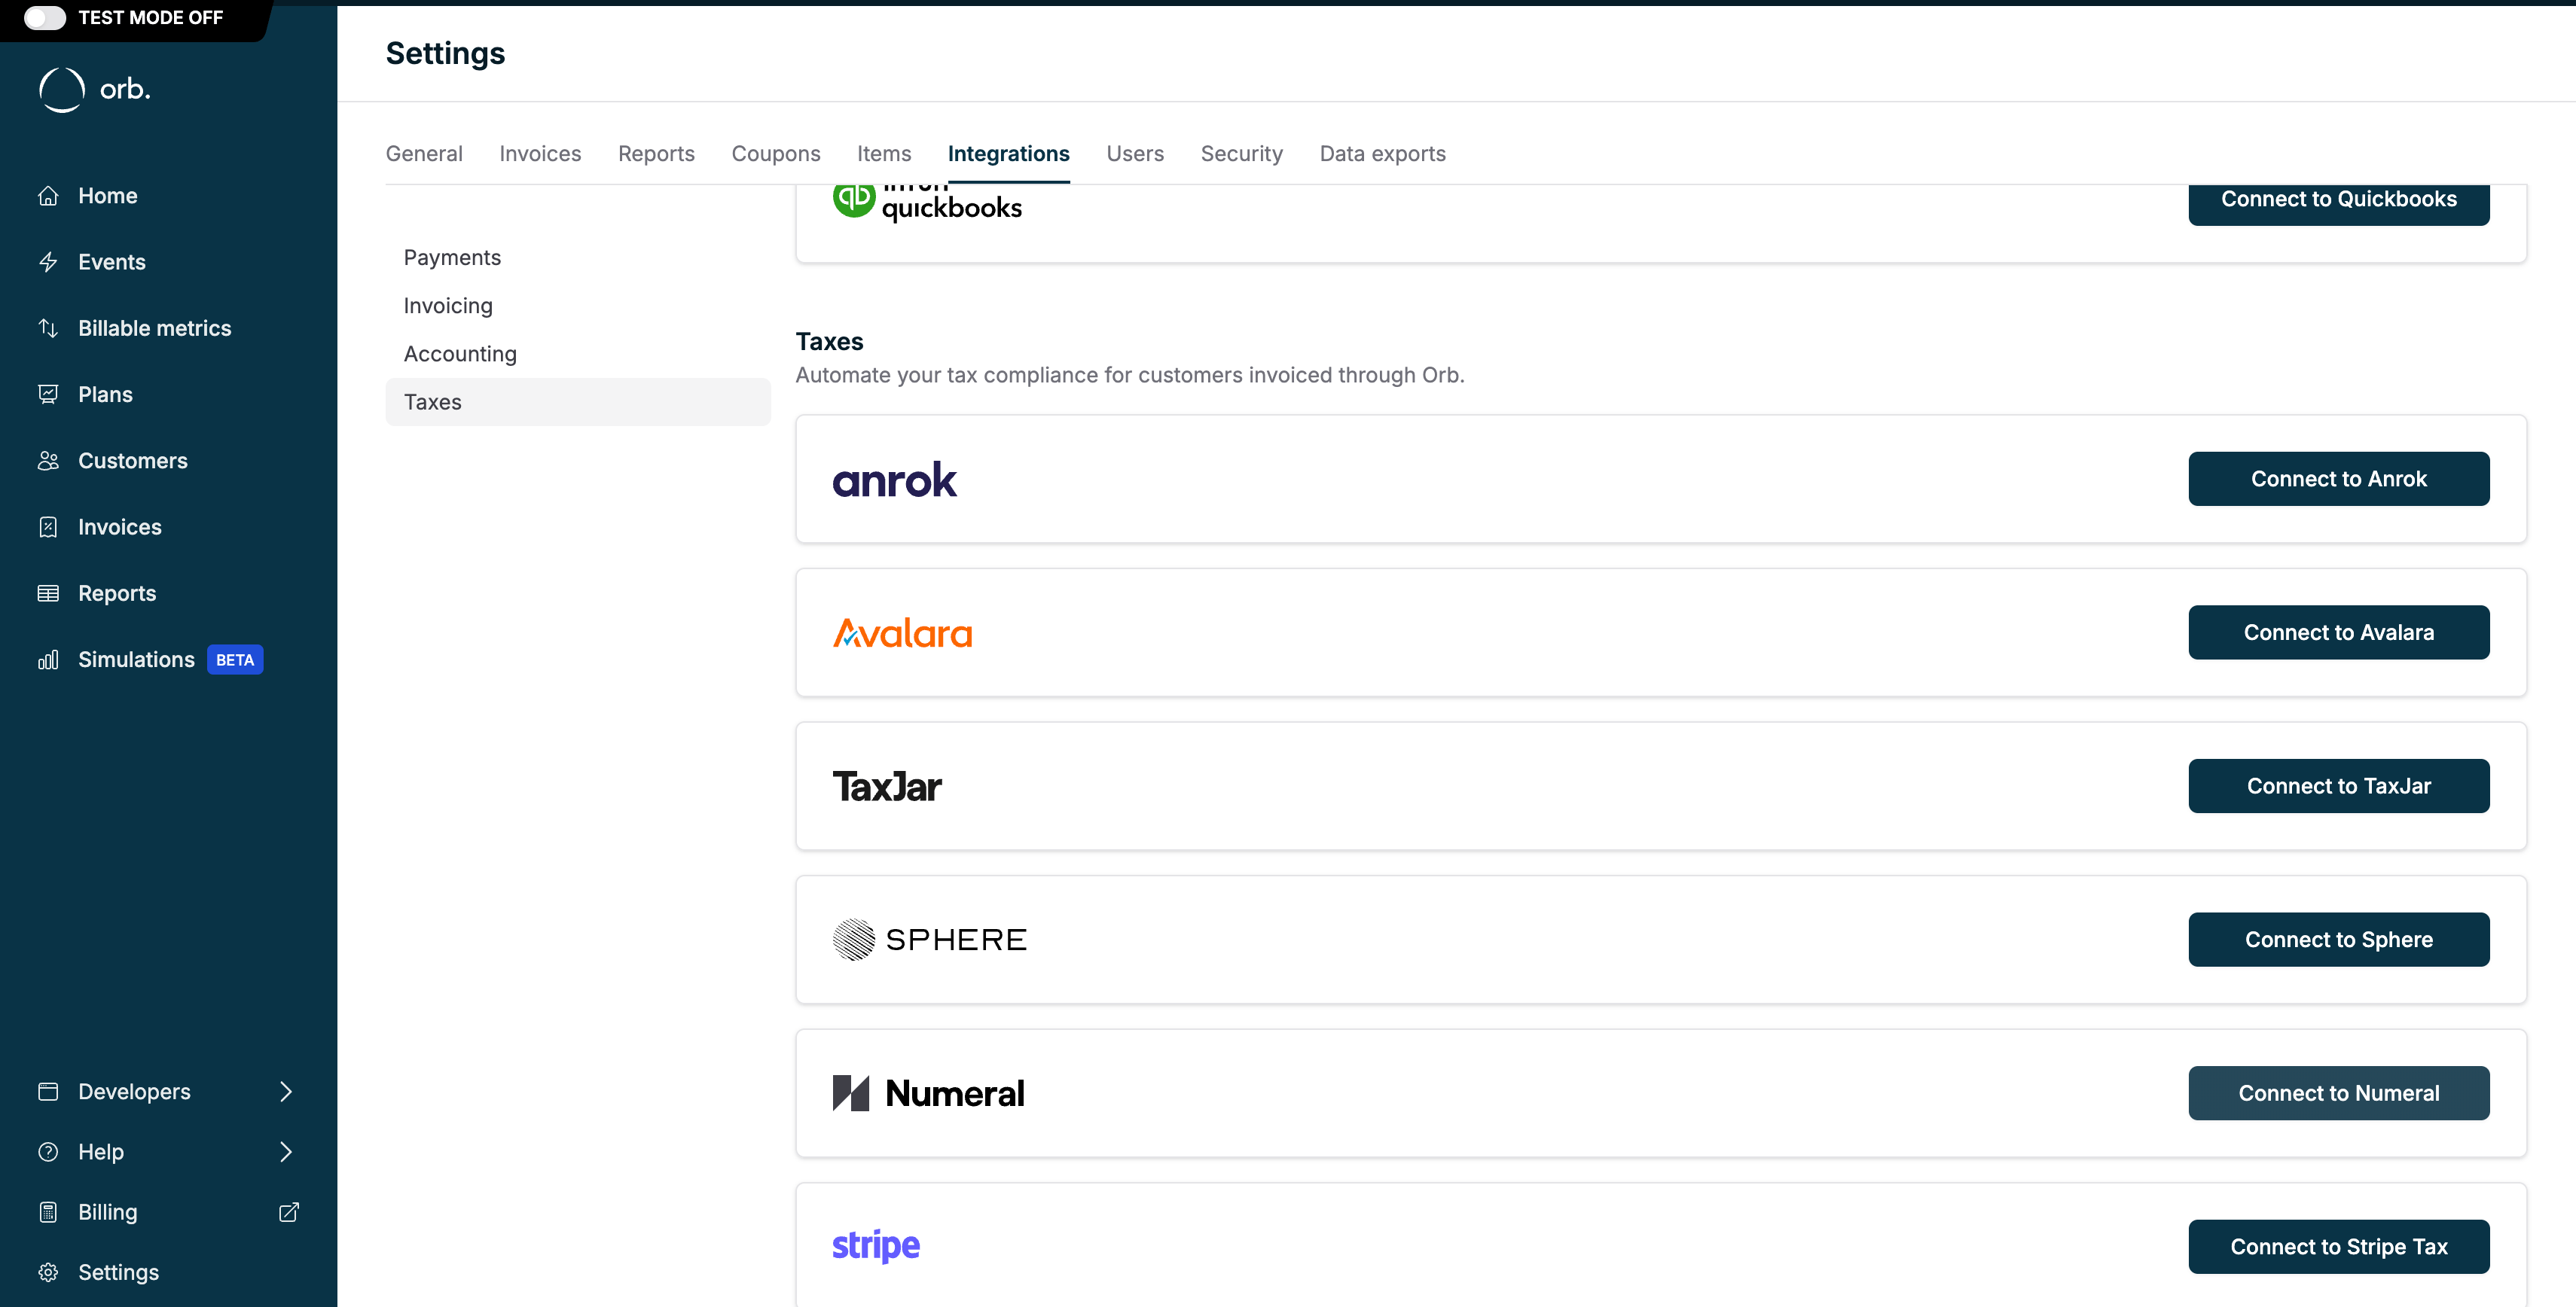2576x1307 pixels.
Task: Click the Stripe logo
Action: [x=876, y=1246]
